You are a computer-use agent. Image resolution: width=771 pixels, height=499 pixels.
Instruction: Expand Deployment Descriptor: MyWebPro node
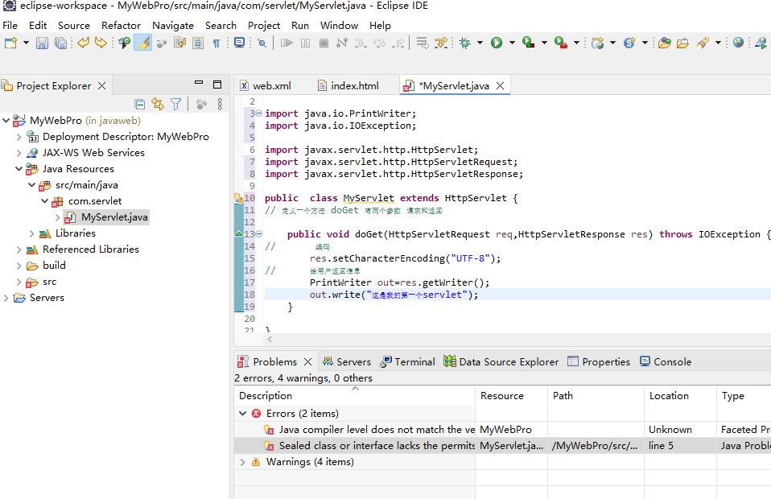pyautogui.click(x=19, y=137)
